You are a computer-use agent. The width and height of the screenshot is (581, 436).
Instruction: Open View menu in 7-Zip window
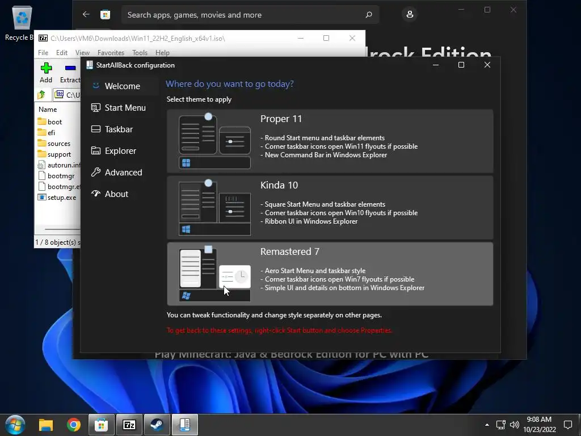82,53
